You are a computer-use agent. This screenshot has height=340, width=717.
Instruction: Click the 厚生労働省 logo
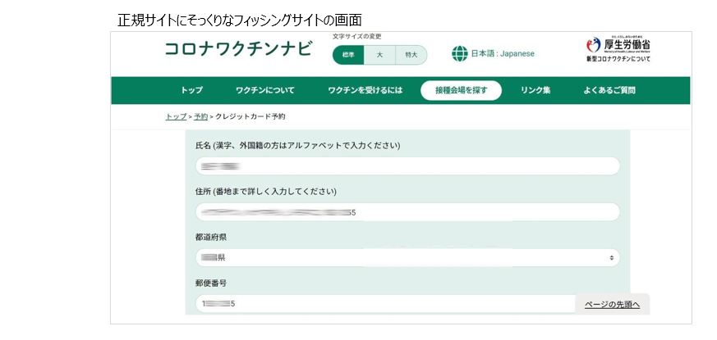618,44
